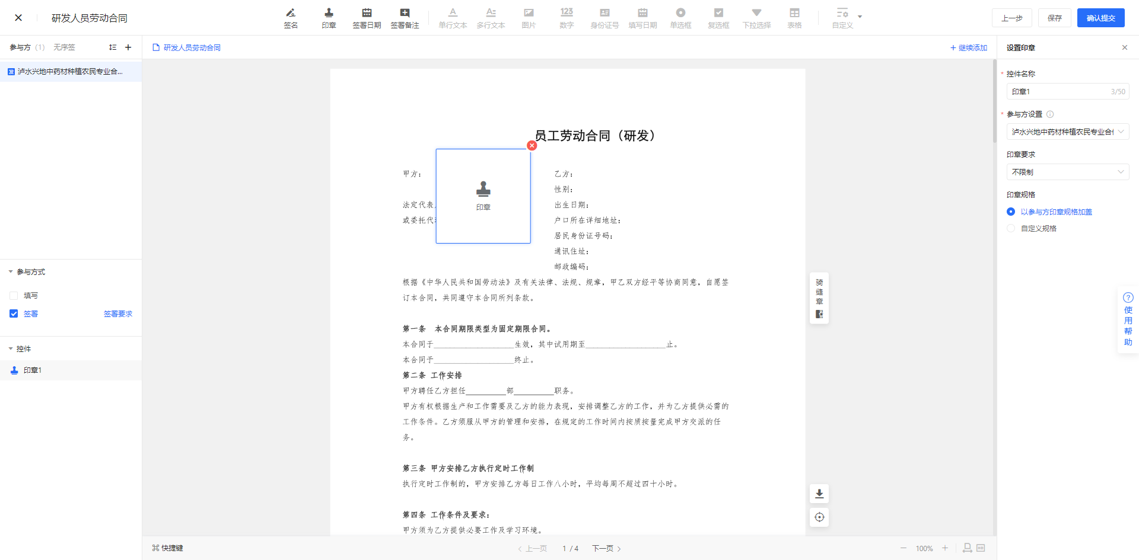1139x560 pixels.
Task: Click the 骑缝章 cross-page seal button
Action: pos(819,298)
